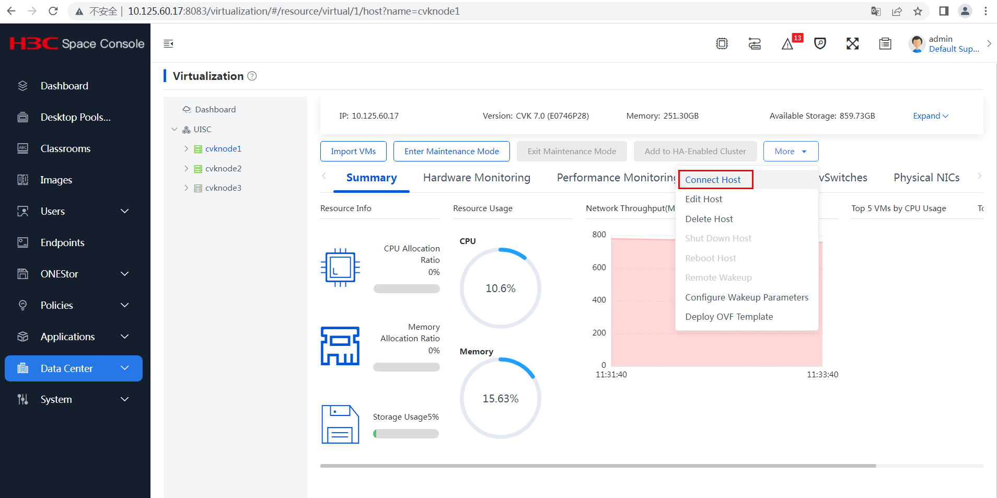The width and height of the screenshot is (997, 498).
Task: Click the Classrooms sidebar icon
Action: [x=22, y=148]
